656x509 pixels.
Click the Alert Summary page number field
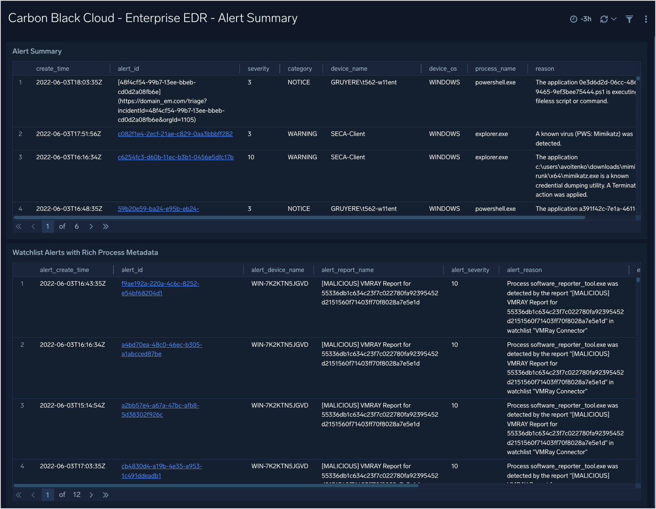pos(47,227)
